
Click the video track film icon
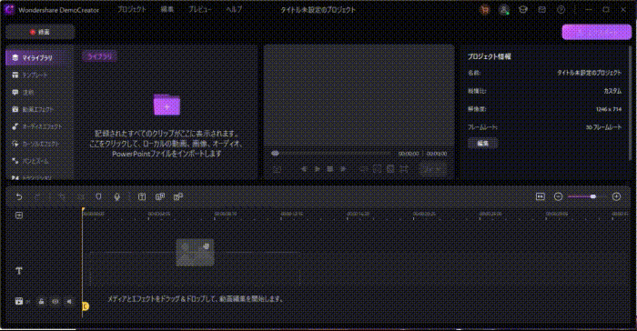19,301
